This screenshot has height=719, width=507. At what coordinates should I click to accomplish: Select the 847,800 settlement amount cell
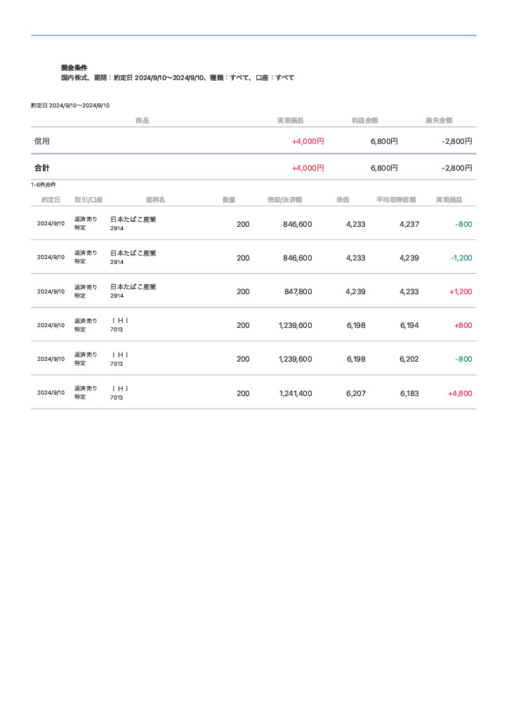point(298,291)
